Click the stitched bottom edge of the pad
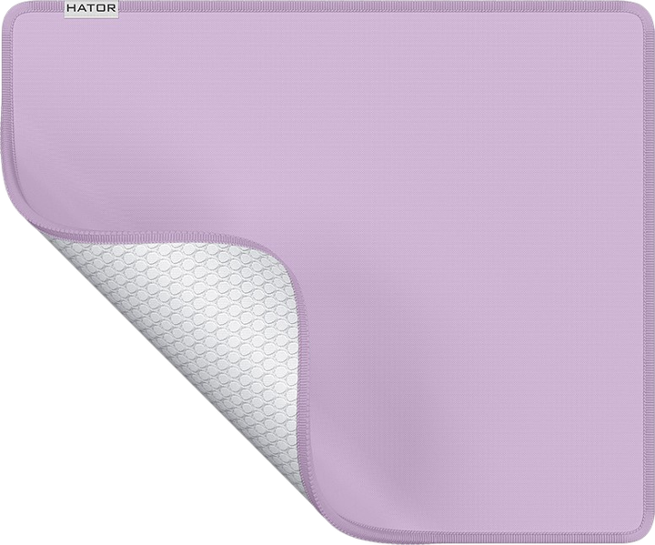 [x=480, y=540]
